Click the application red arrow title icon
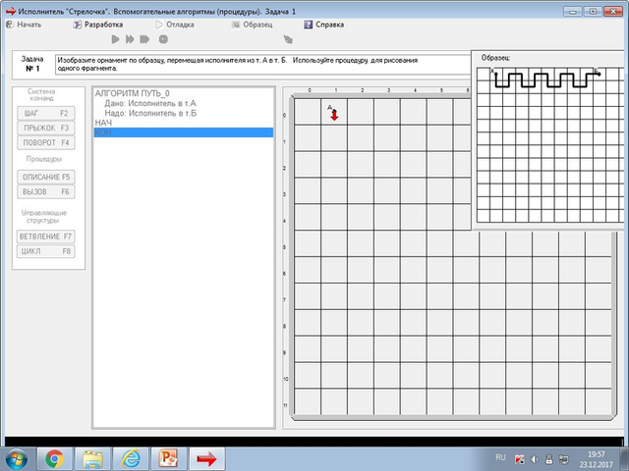629x471 pixels. pyautogui.click(x=11, y=11)
